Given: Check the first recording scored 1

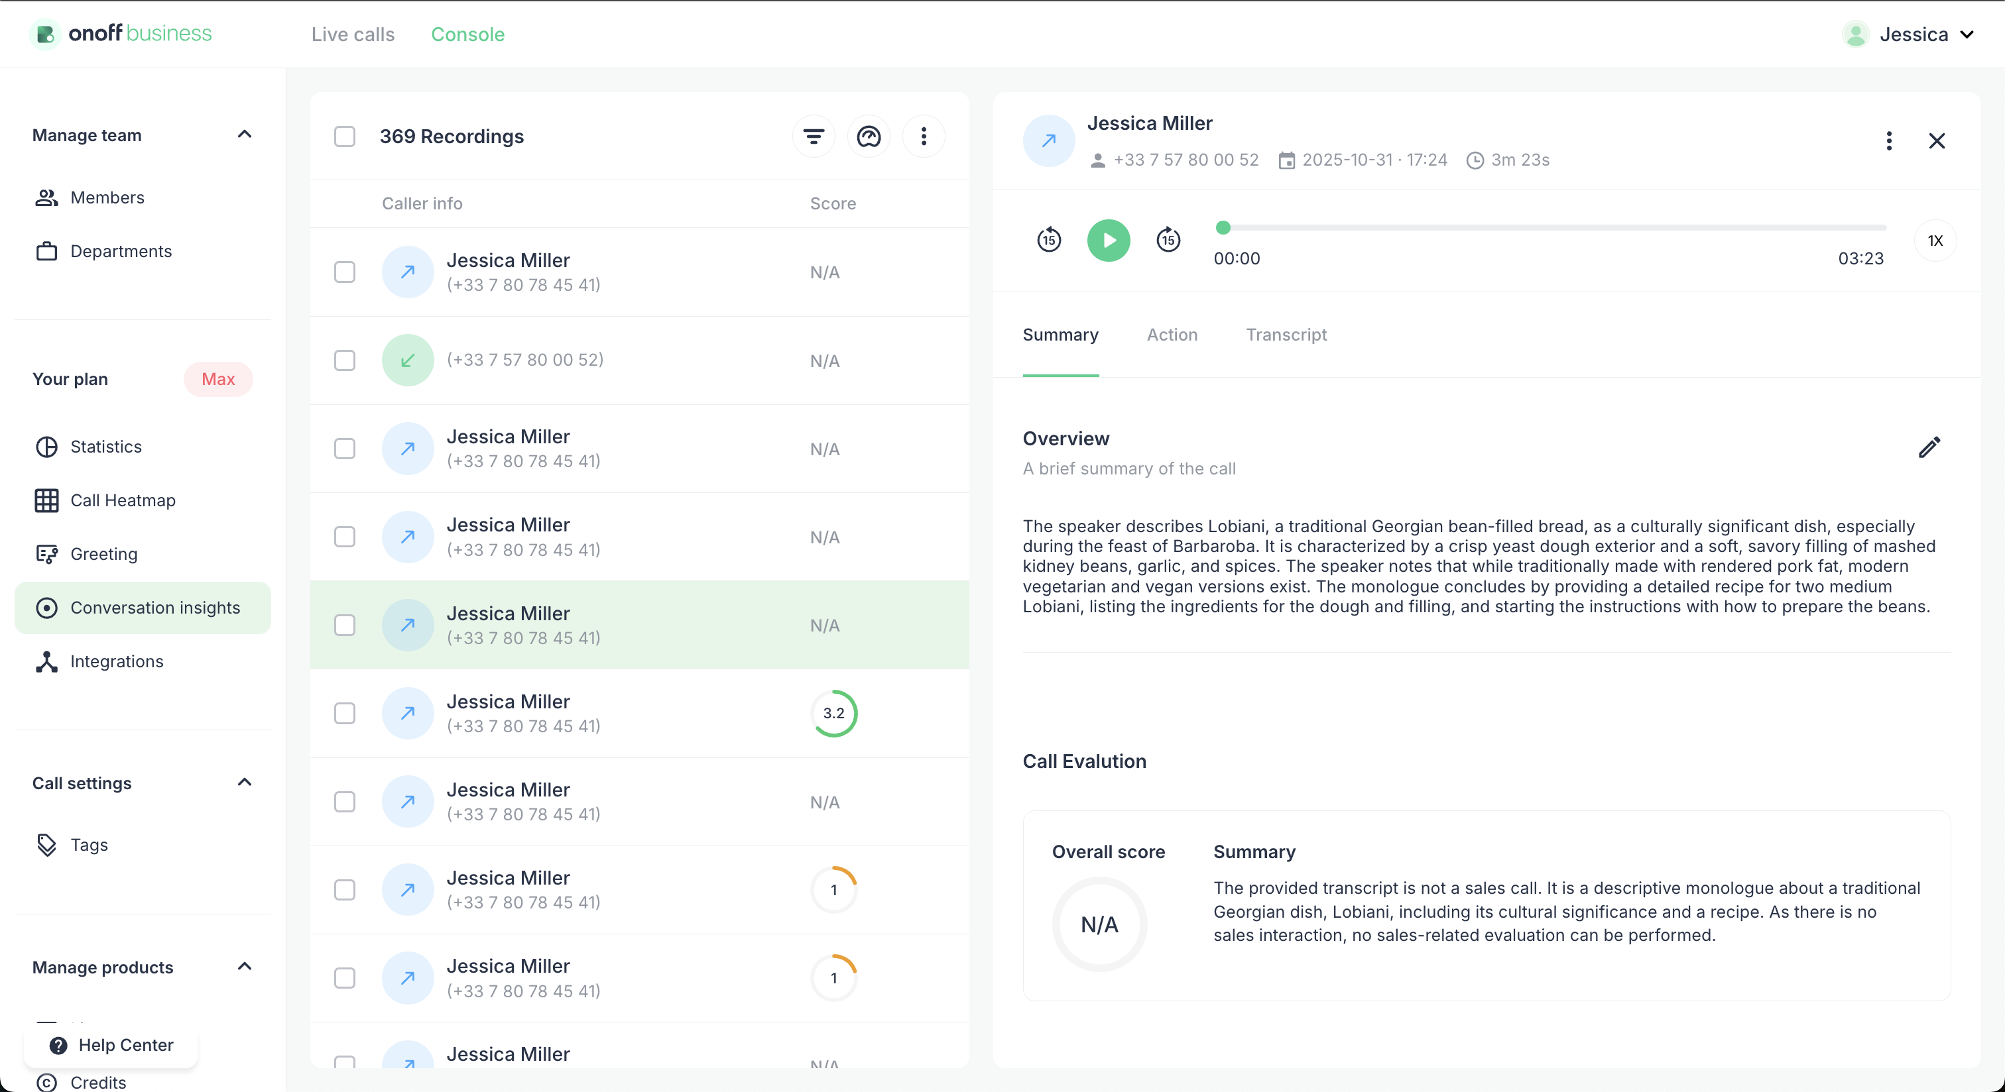Looking at the screenshot, I should pyautogui.click(x=344, y=890).
